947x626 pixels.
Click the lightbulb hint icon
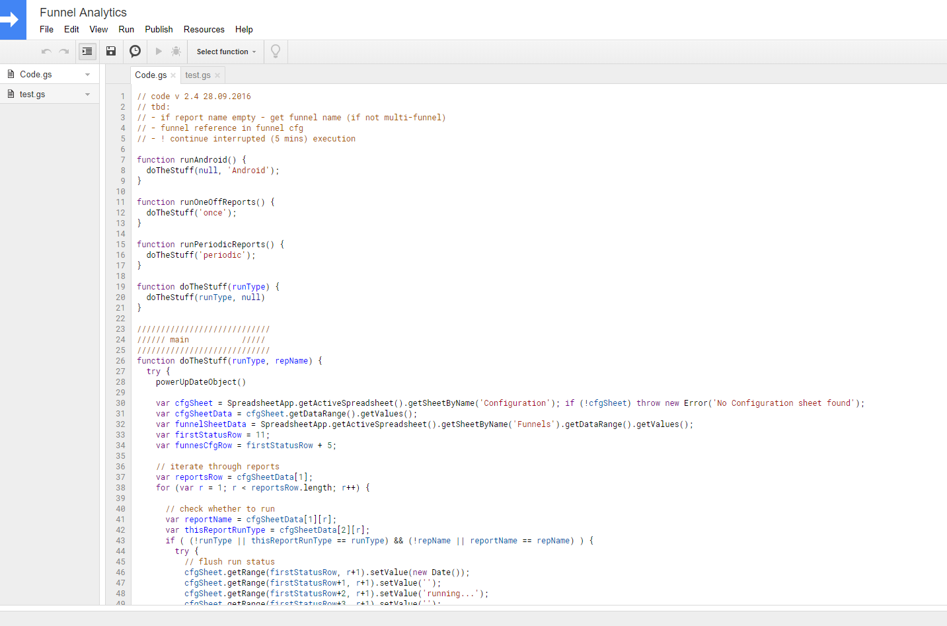click(x=276, y=52)
